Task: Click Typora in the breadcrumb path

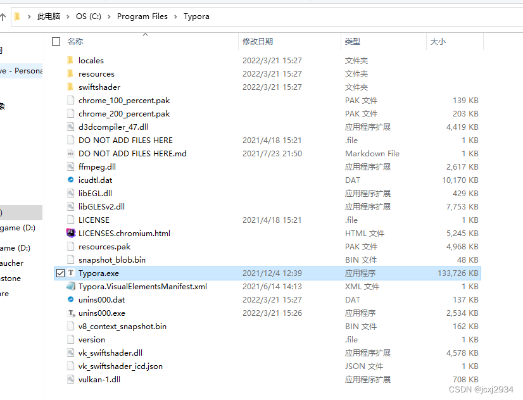Action: pyautogui.click(x=196, y=16)
